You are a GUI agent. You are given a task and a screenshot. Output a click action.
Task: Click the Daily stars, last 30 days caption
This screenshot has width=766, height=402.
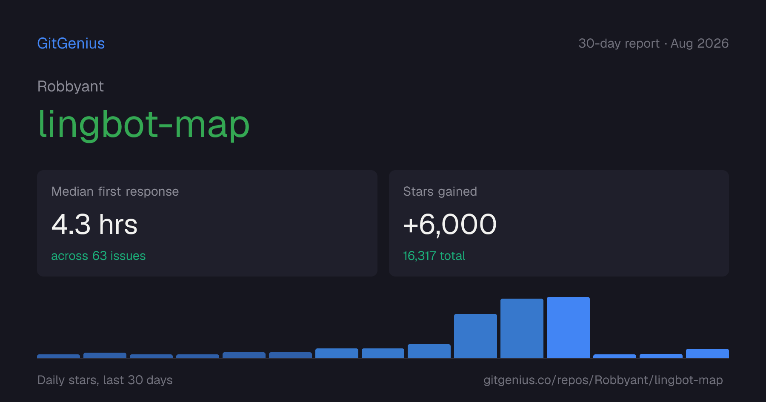coord(105,380)
